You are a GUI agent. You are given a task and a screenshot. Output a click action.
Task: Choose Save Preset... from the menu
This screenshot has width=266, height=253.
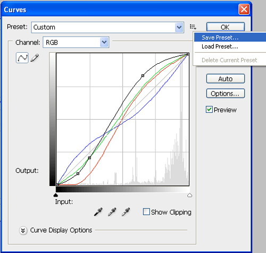pos(230,37)
